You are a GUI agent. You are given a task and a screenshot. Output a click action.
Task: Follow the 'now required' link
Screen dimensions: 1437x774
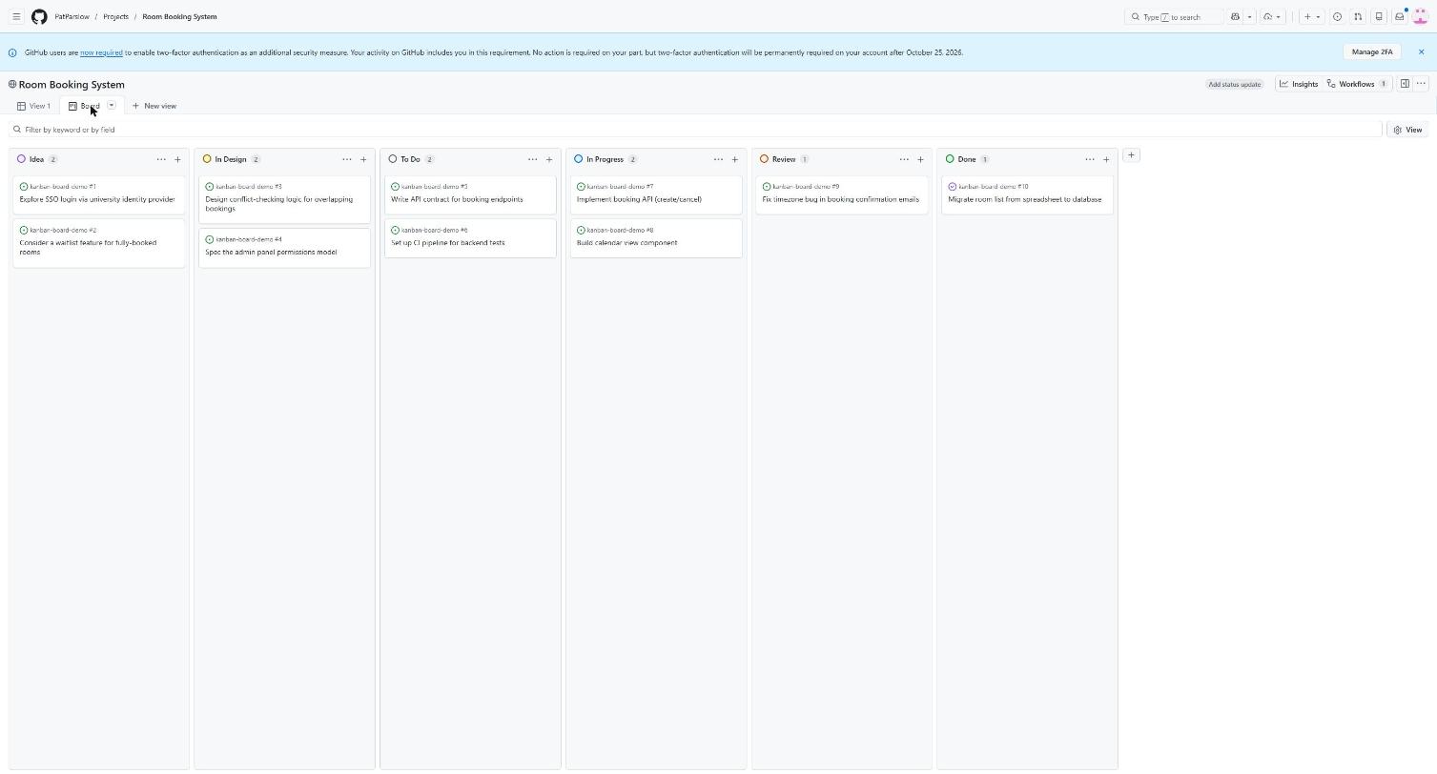coord(101,52)
